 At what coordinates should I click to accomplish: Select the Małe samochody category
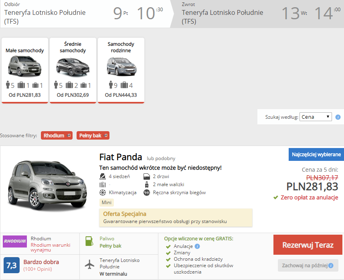tap(25, 70)
